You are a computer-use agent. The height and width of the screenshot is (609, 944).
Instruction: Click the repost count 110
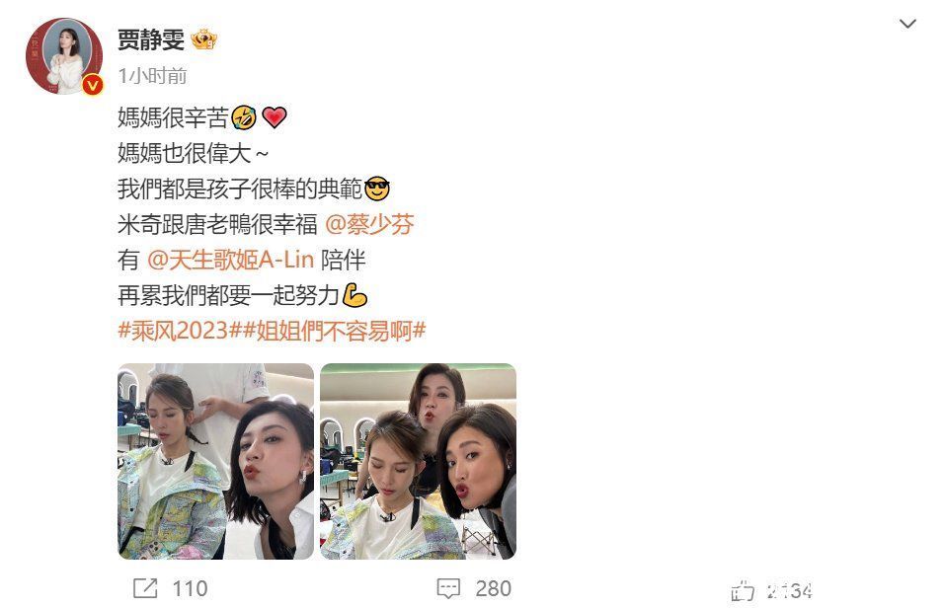click(190, 588)
